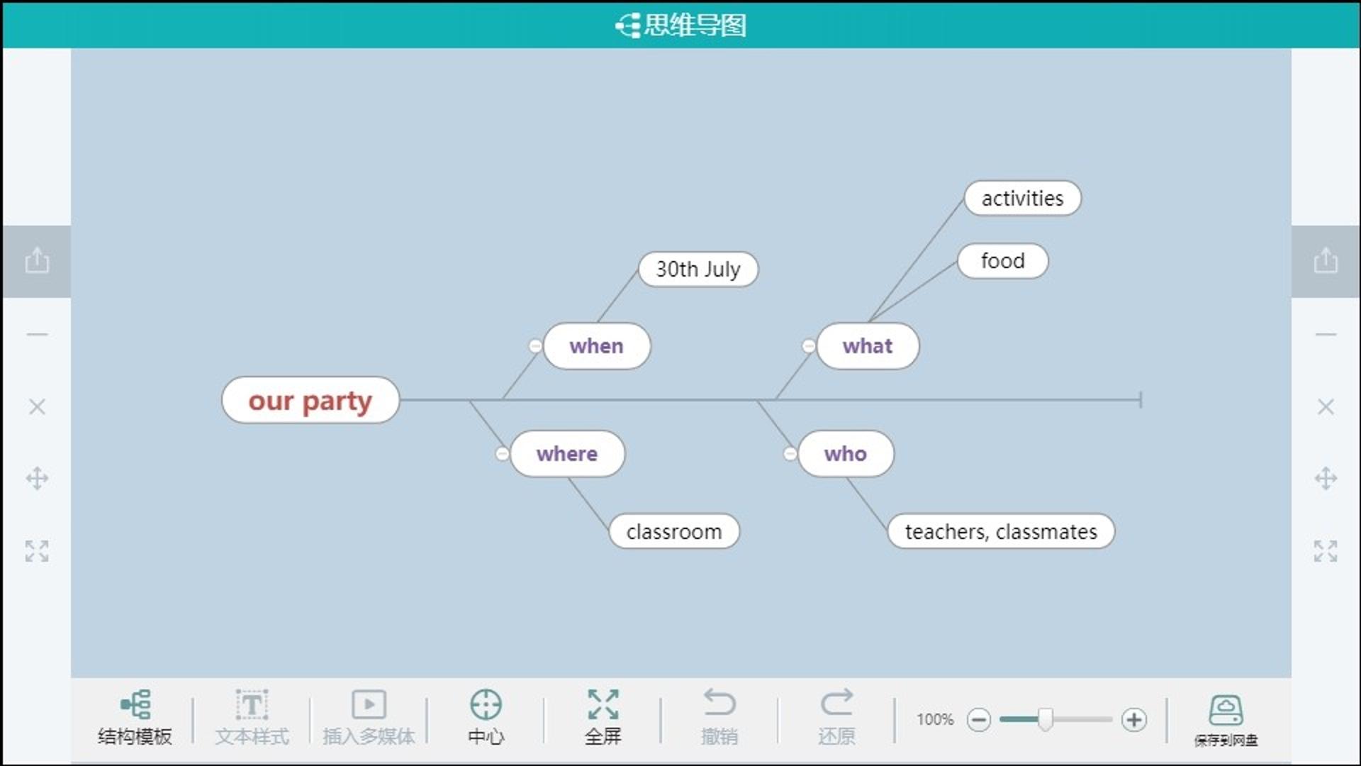Click the zoom slider handle
The height and width of the screenshot is (766, 1361).
(x=1045, y=719)
